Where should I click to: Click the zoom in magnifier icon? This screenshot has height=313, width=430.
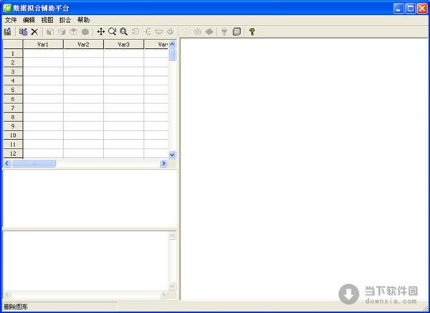pyautogui.click(x=113, y=32)
